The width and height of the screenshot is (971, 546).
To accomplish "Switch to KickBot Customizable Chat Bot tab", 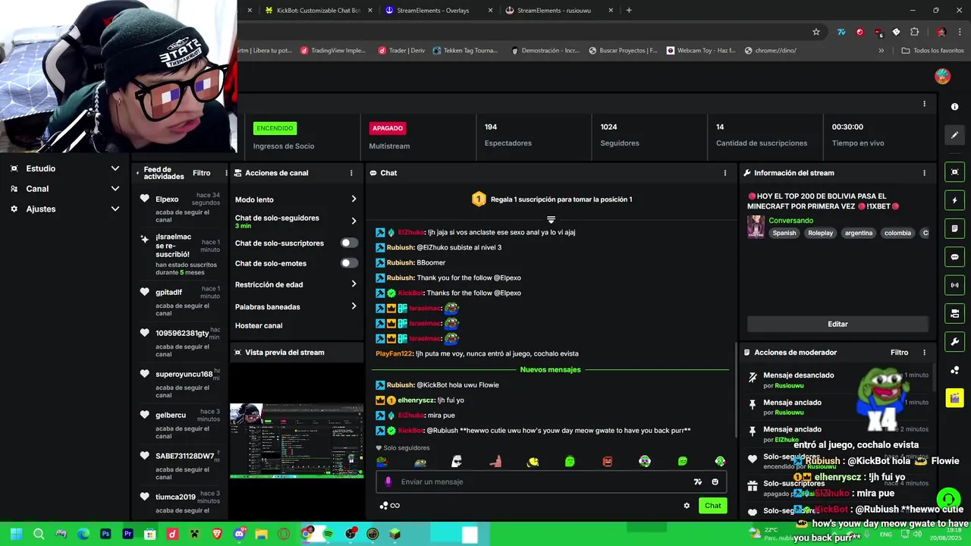I will [x=319, y=11].
